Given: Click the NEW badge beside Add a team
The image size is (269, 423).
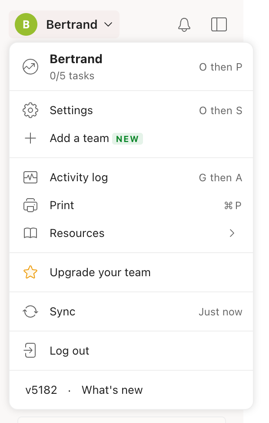Looking at the screenshot, I should click(x=128, y=138).
